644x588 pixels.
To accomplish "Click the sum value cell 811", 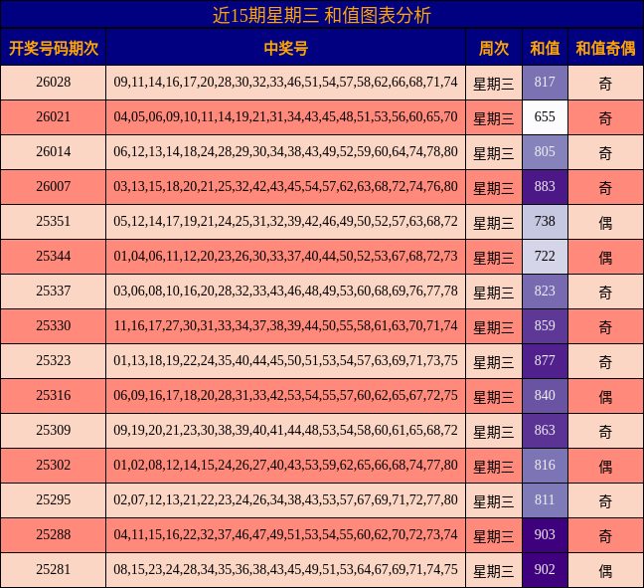I will coord(545,500).
